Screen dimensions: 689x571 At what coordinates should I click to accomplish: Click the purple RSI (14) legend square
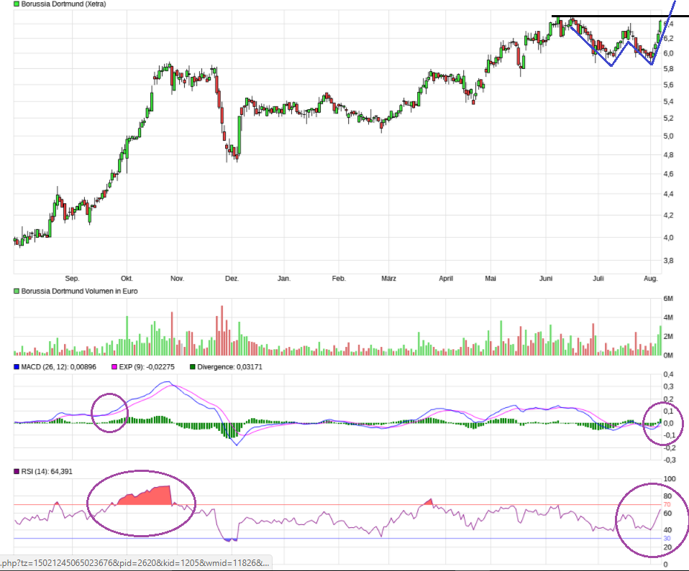17,471
